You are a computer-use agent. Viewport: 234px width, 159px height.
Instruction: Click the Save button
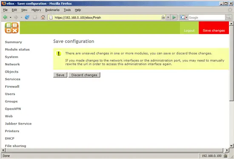point(60,75)
